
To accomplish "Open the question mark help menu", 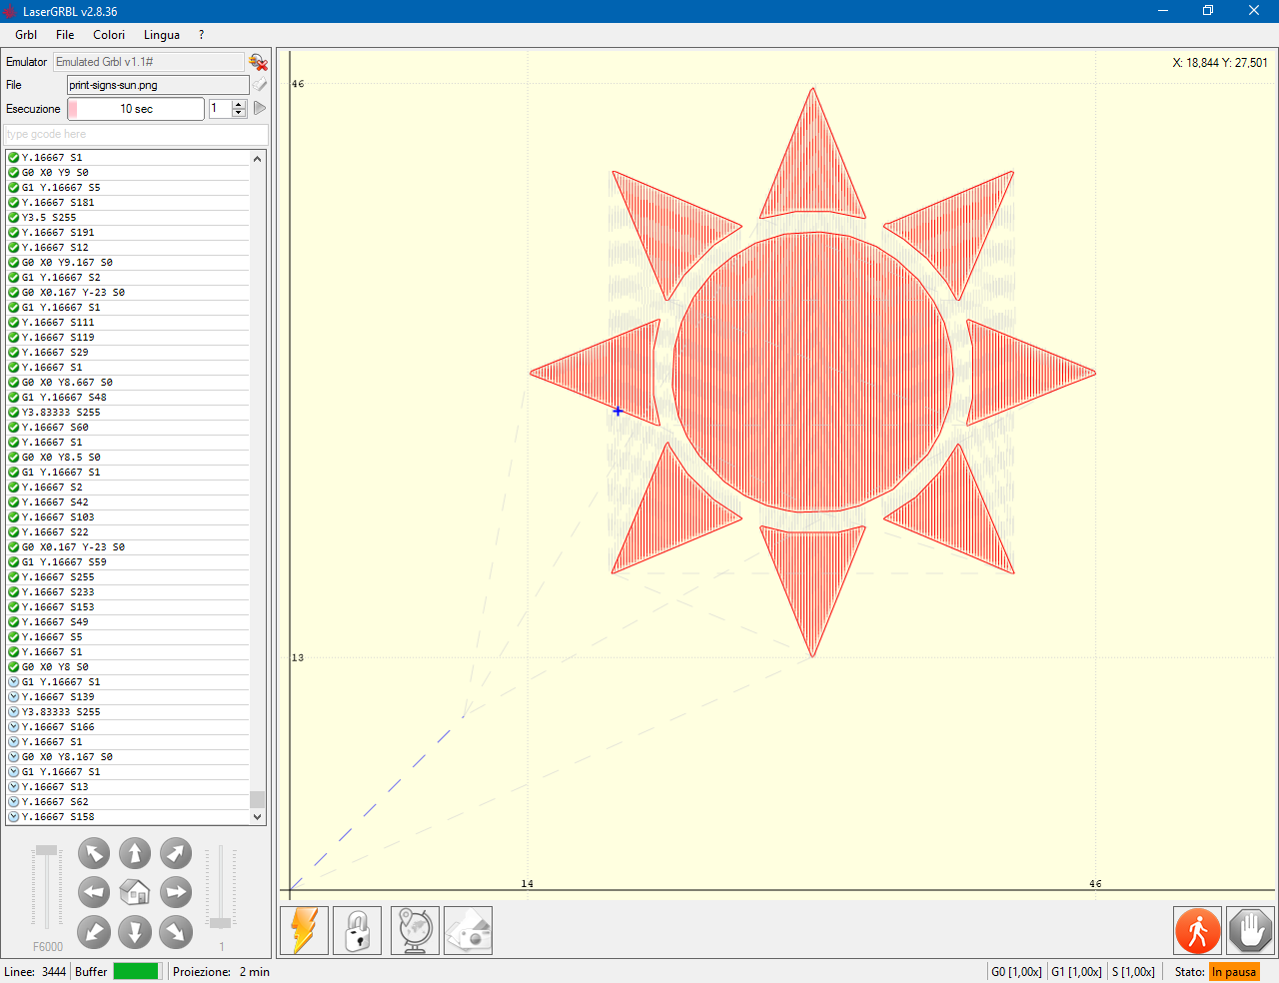I will (x=201, y=35).
